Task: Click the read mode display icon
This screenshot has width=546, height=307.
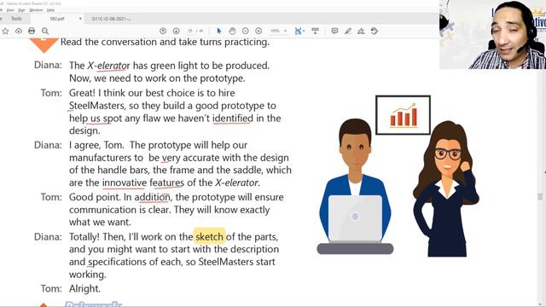Action: [315, 31]
